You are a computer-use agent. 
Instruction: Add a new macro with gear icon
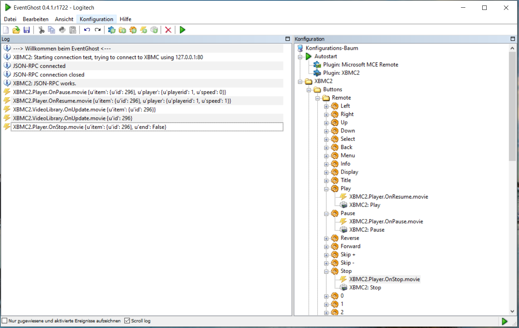[x=133, y=30]
